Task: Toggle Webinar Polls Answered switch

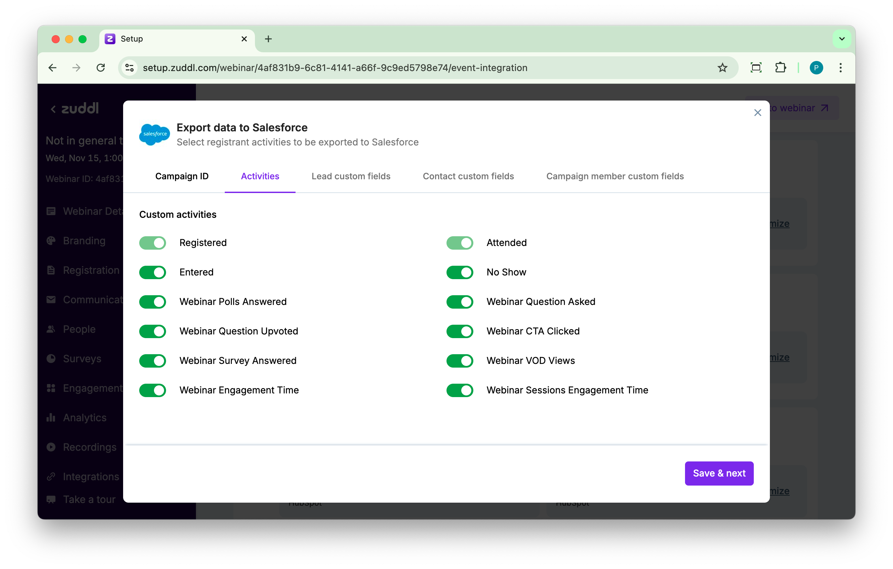Action: pos(152,302)
